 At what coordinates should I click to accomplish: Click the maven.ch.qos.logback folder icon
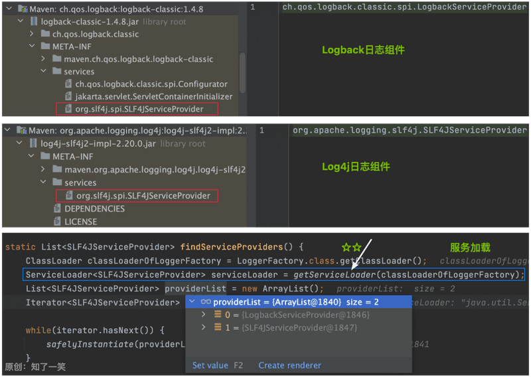pyautogui.click(x=57, y=58)
